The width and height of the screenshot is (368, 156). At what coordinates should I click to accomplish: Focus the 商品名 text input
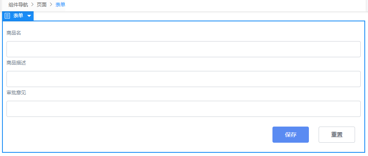click(183, 49)
